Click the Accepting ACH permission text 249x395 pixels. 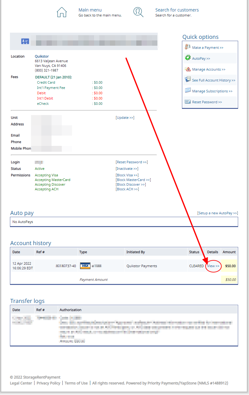[47, 189]
